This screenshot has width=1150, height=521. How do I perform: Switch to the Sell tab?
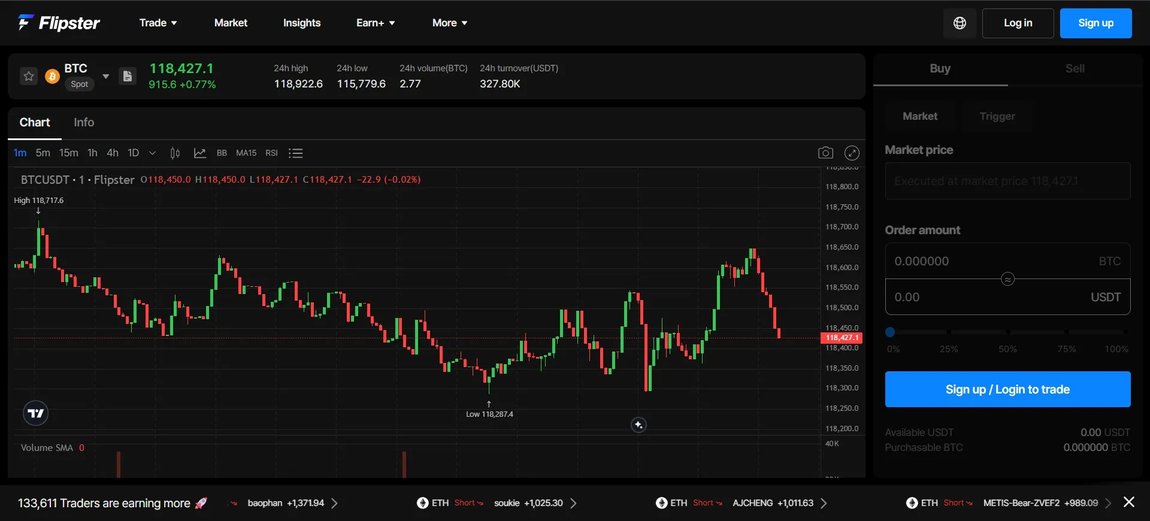click(1075, 68)
